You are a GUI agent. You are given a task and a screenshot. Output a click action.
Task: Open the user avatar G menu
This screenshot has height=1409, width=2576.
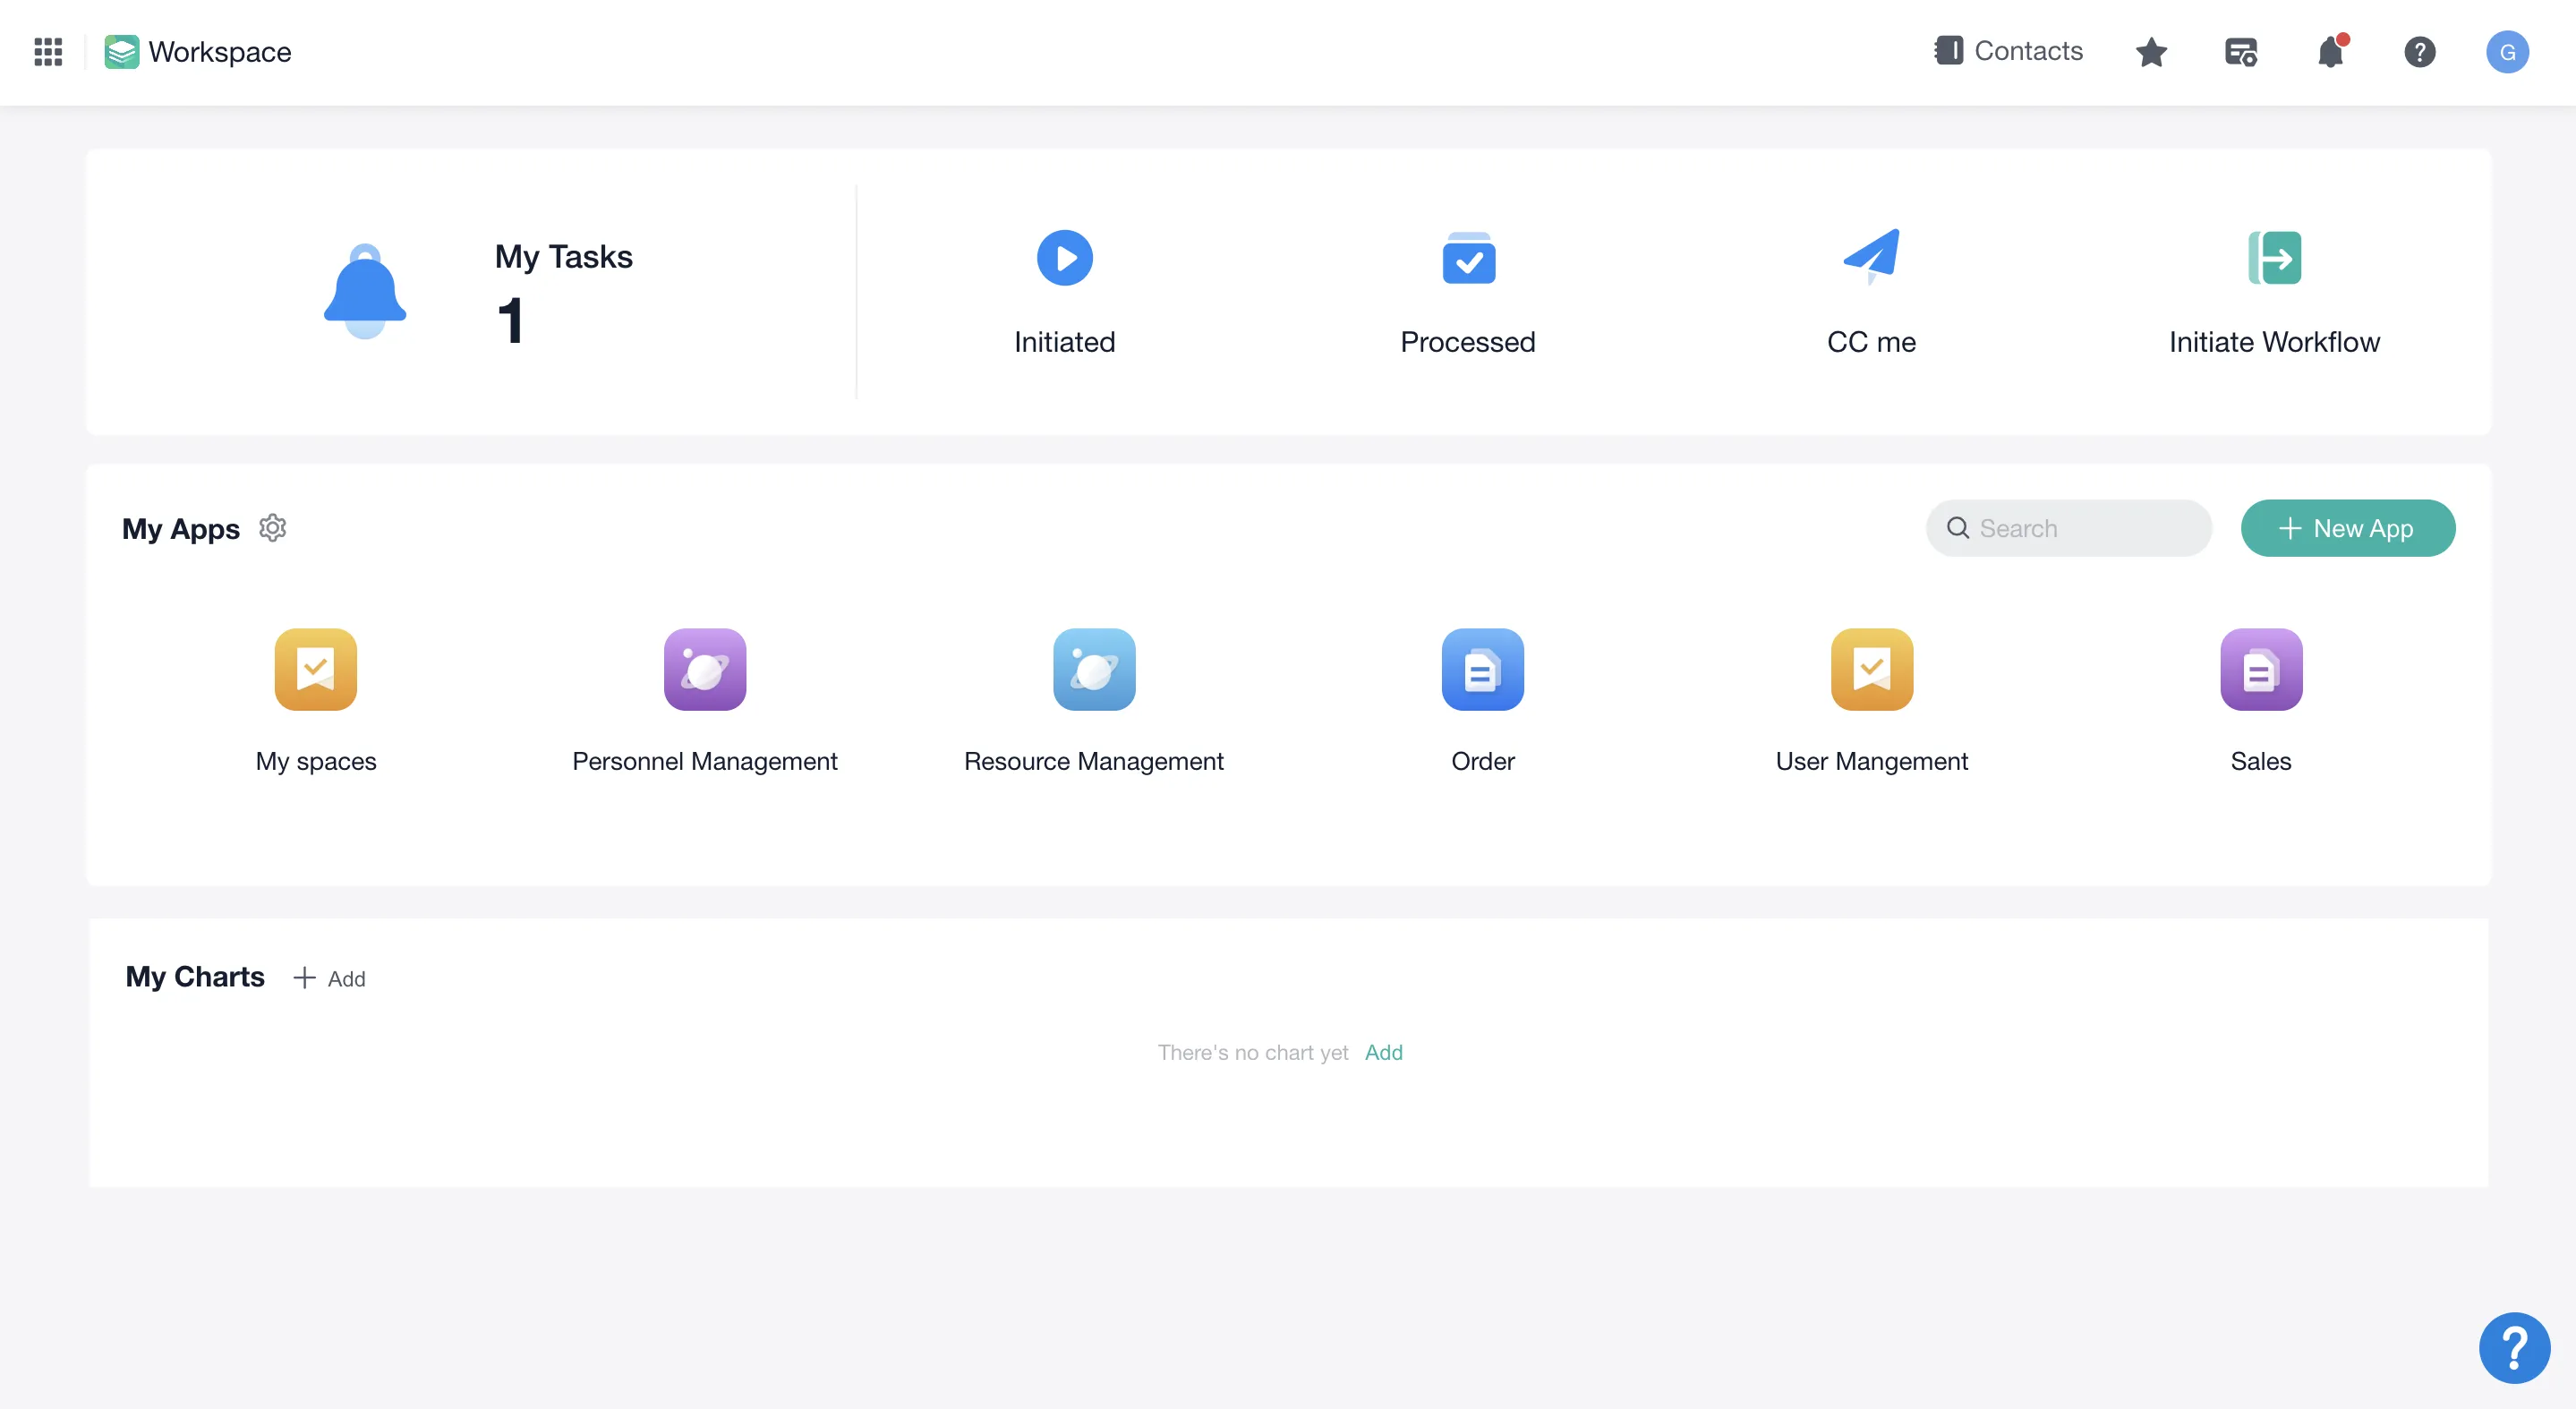coord(2507,51)
